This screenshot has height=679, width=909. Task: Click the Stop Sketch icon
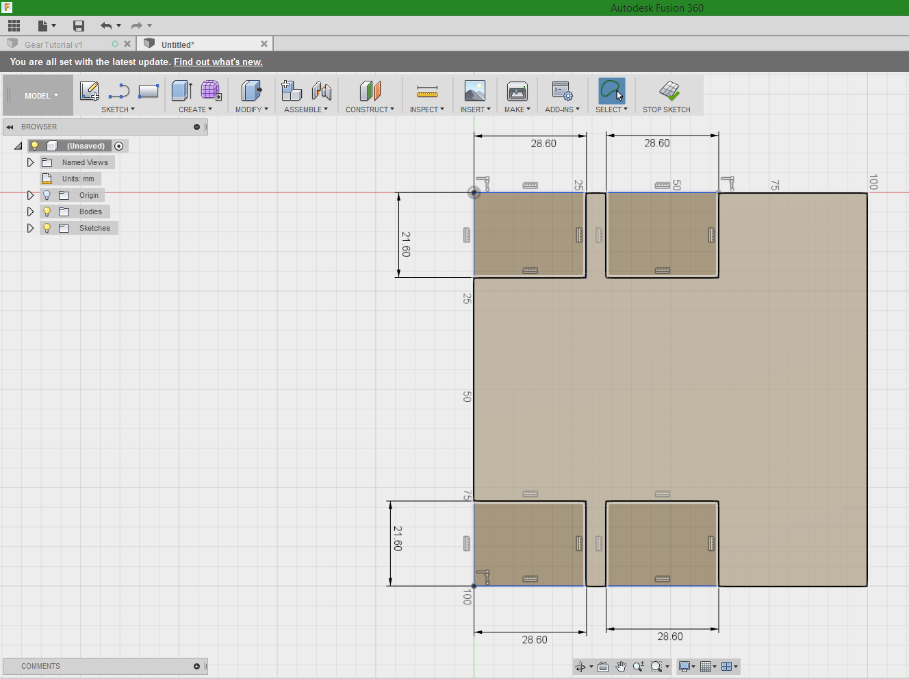669,91
